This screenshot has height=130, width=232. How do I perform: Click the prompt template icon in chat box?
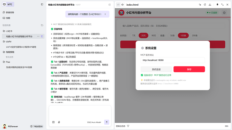(x=53, y=122)
